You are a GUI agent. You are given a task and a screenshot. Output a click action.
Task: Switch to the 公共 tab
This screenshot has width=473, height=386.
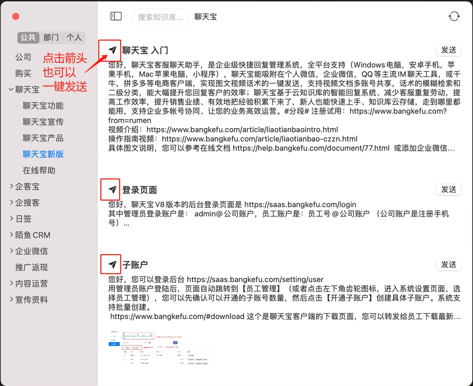[x=28, y=37]
